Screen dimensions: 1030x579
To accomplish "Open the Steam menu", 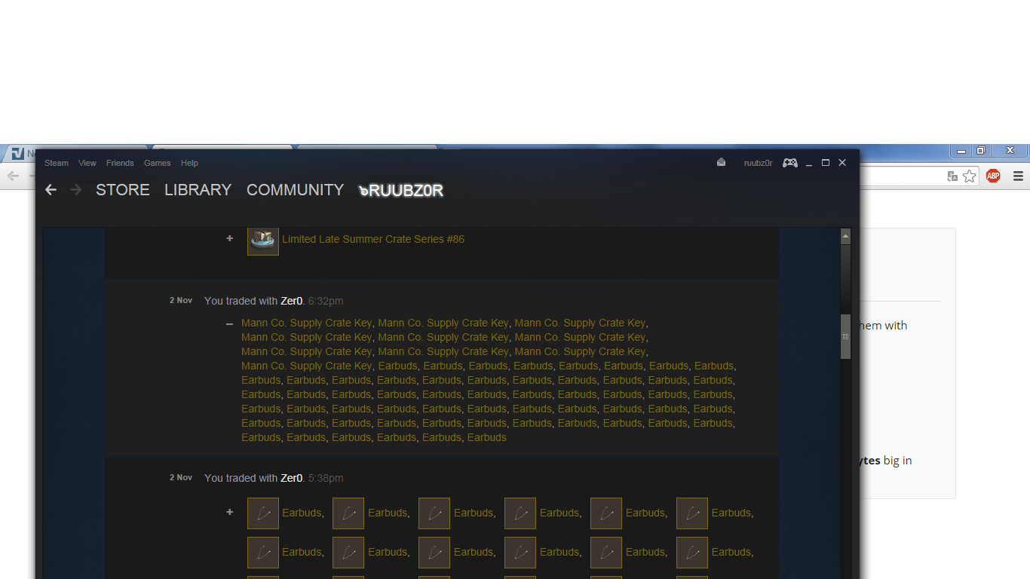I will [56, 163].
